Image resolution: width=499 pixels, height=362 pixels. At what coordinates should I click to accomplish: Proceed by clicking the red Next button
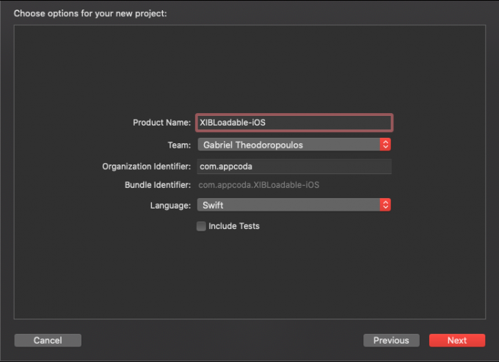(x=456, y=340)
